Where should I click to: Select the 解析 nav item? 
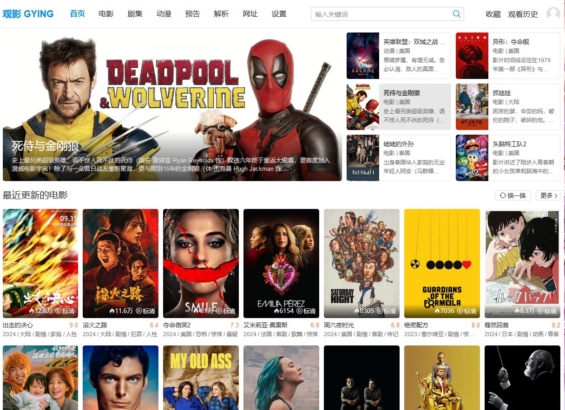(x=222, y=14)
